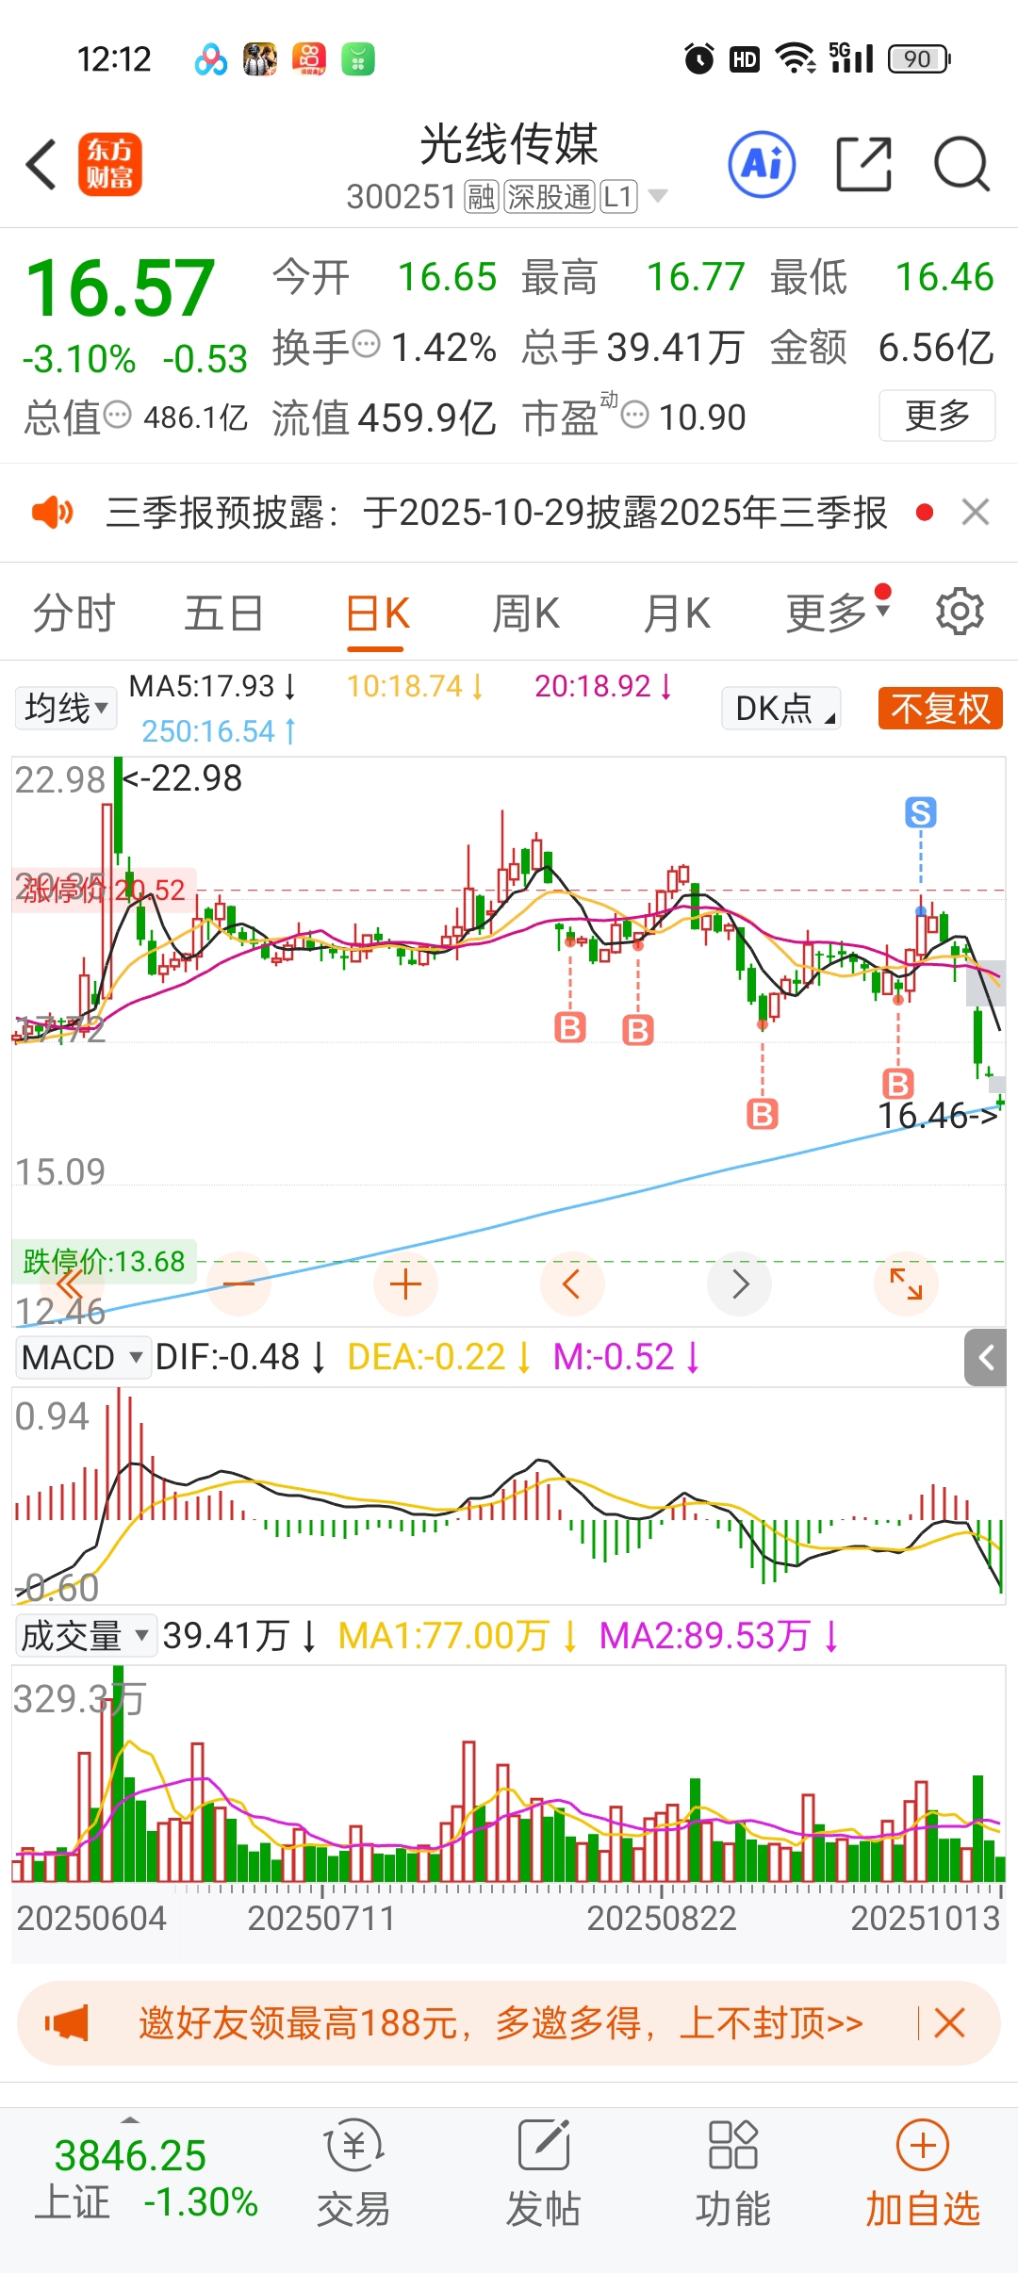This screenshot has height=2273, width=1018.
Task: Tap the chart zoom-out minus button
Action: tap(239, 1284)
